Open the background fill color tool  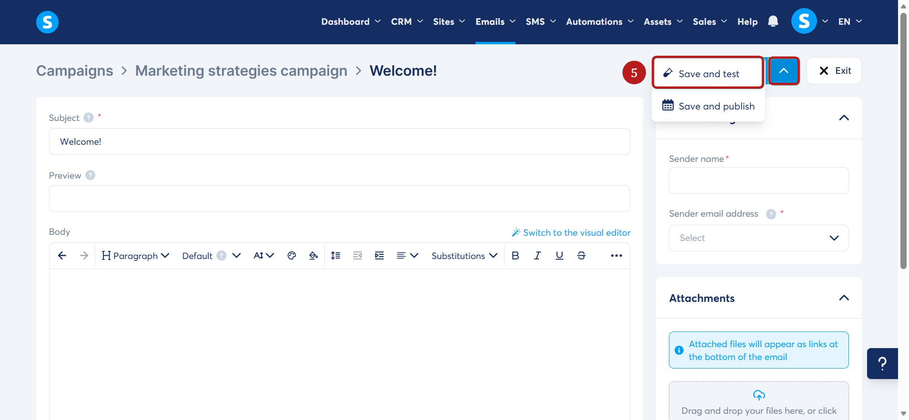(x=313, y=256)
